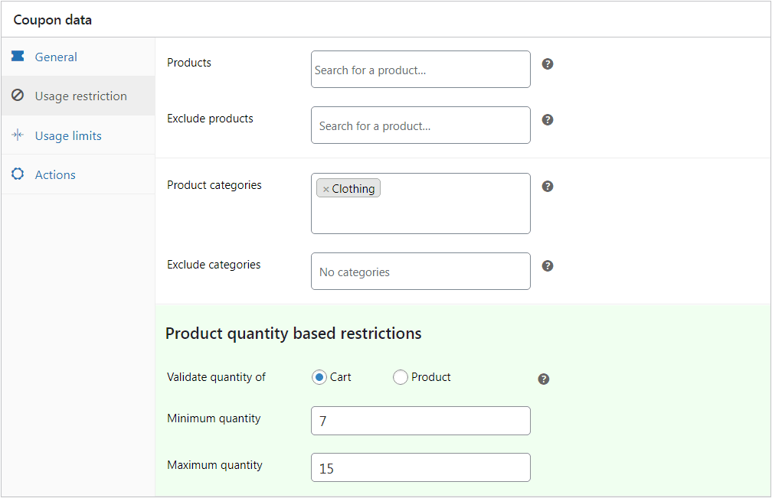Screen dimensions: 772x498
Task: Switch to the General tab
Action: [78, 57]
